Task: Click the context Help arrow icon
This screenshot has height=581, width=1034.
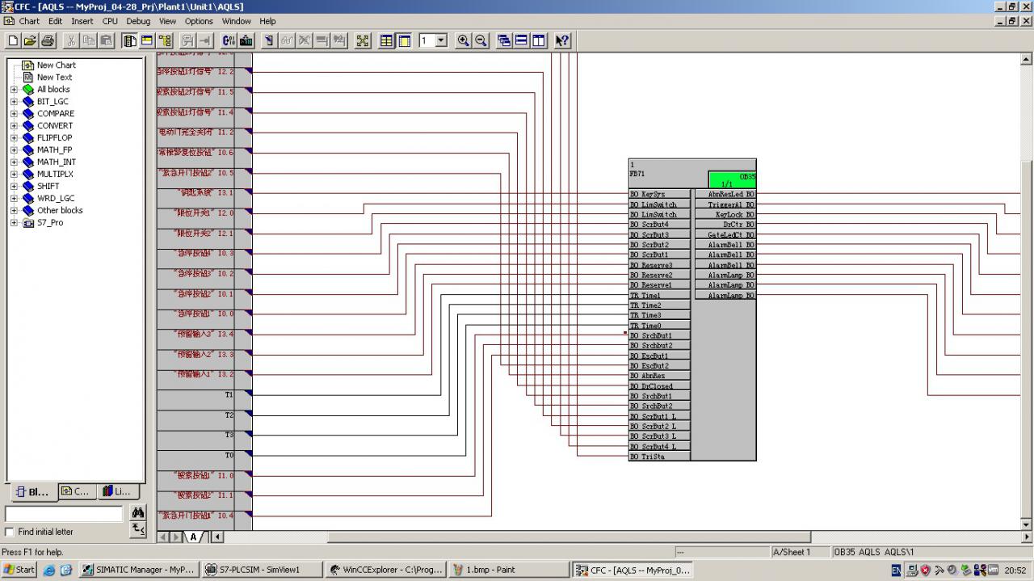Action: (563, 40)
